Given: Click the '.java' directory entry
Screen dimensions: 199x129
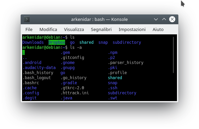Looking at the screenshot, I should coord(66,98).
